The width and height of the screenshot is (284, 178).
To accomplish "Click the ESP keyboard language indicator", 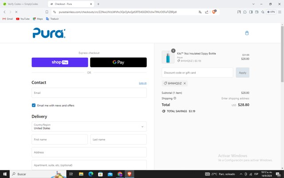I will point(256,174).
